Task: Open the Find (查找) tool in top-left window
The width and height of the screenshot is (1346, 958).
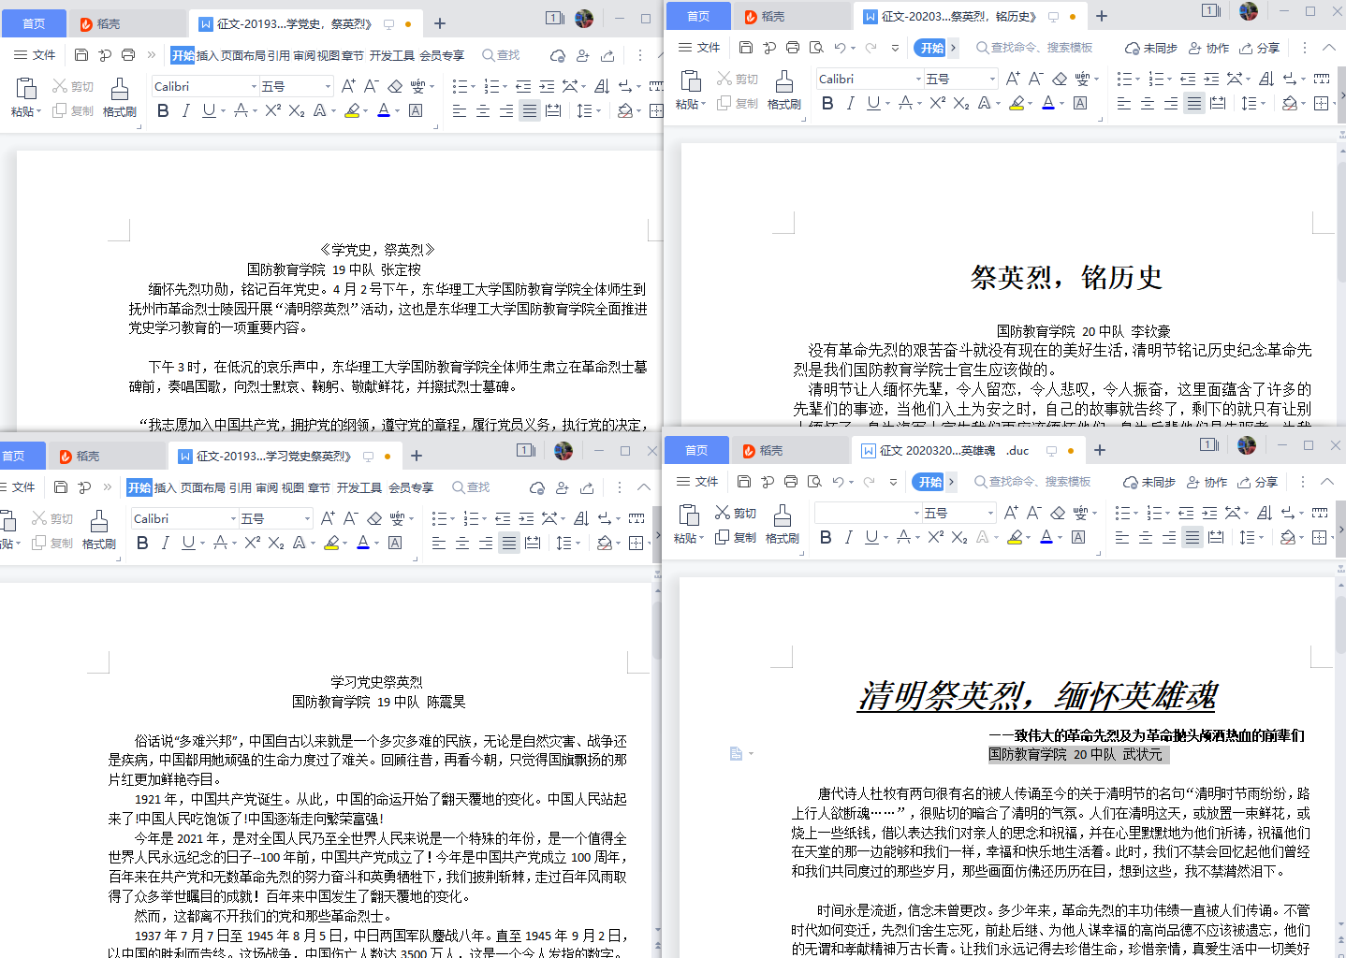Action: tap(501, 54)
